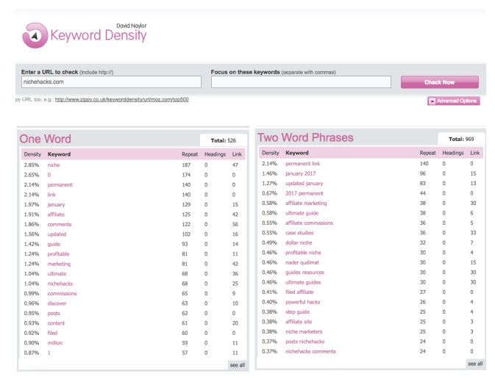Click the Repeat header in One Word table
Screen dimensions: 495x382
tap(190, 154)
